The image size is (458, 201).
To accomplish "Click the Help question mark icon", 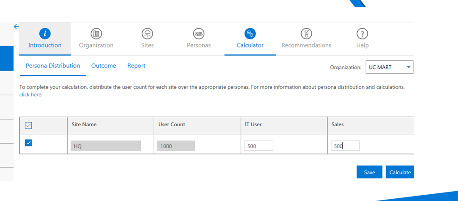I will [362, 34].
